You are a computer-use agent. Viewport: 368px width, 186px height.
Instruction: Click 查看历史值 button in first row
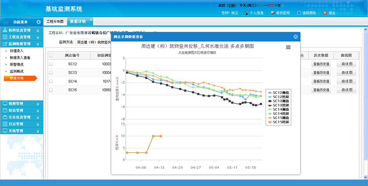pyautogui.click(x=321, y=64)
